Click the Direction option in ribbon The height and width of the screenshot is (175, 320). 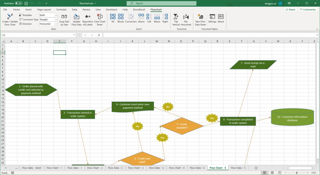[x=25, y=24]
